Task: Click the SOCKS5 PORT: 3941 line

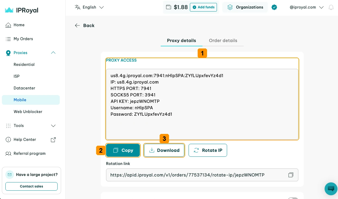Action: coord(133,95)
